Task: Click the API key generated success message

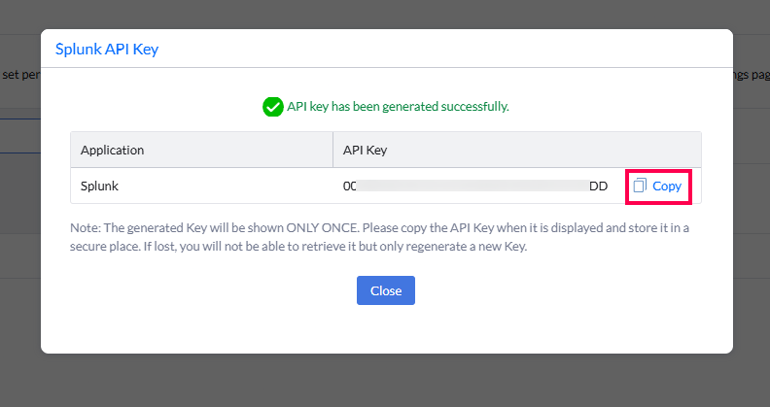Action: tap(398, 106)
